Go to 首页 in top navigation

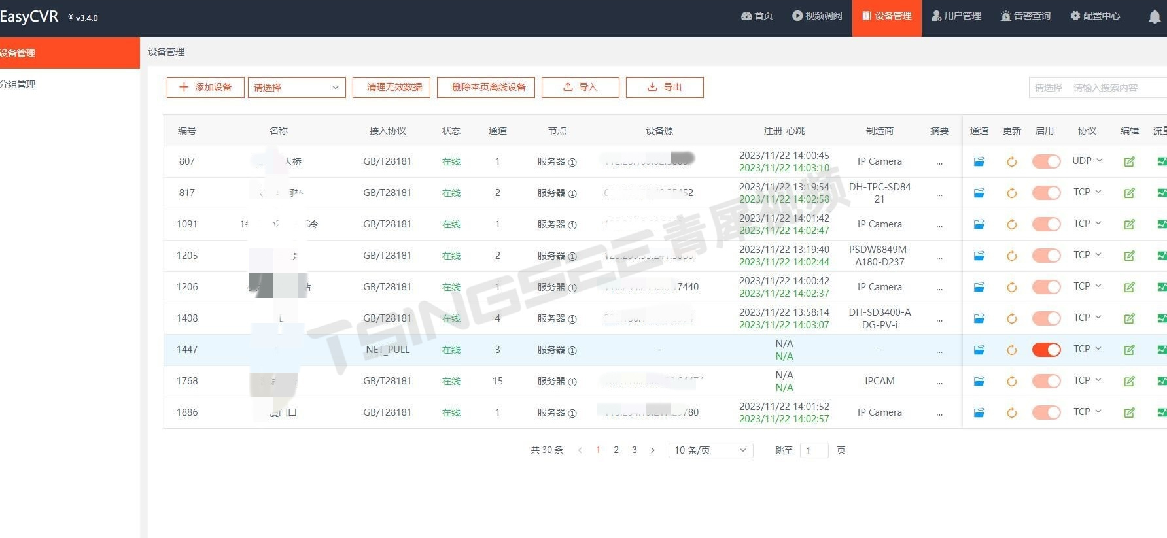(757, 16)
